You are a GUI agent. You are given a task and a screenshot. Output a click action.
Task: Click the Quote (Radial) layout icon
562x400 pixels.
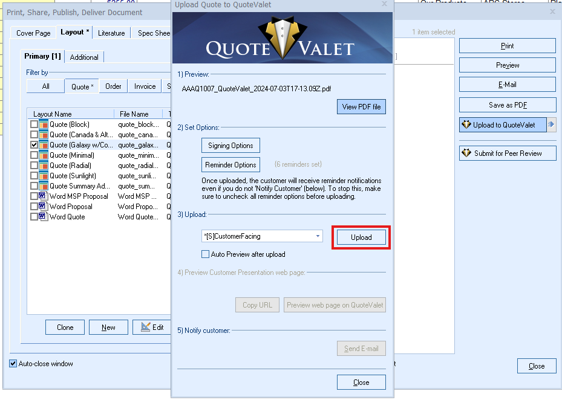pos(44,166)
